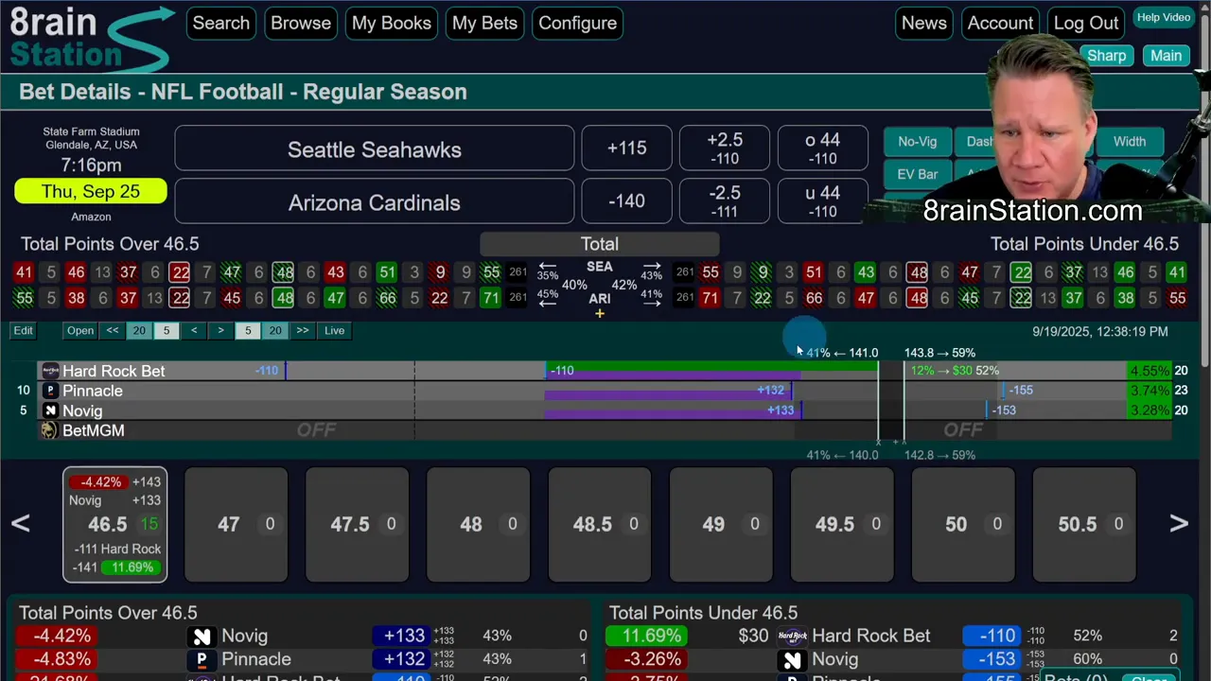This screenshot has height=681, width=1211.
Task: Toggle the No-Vig option
Action: point(917,142)
